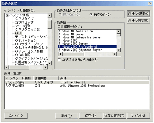Image resolution: width=154 pixels, height=123 pixels.
Task: Select condition row AND, Windows 2000 Professional
Action: pyautogui.click(x=77, y=86)
